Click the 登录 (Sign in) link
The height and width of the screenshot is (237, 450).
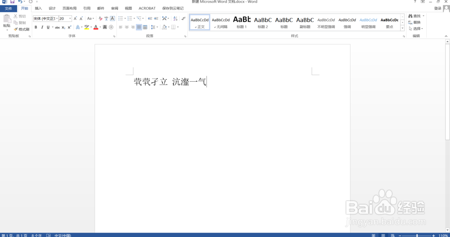pyautogui.click(x=438, y=9)
